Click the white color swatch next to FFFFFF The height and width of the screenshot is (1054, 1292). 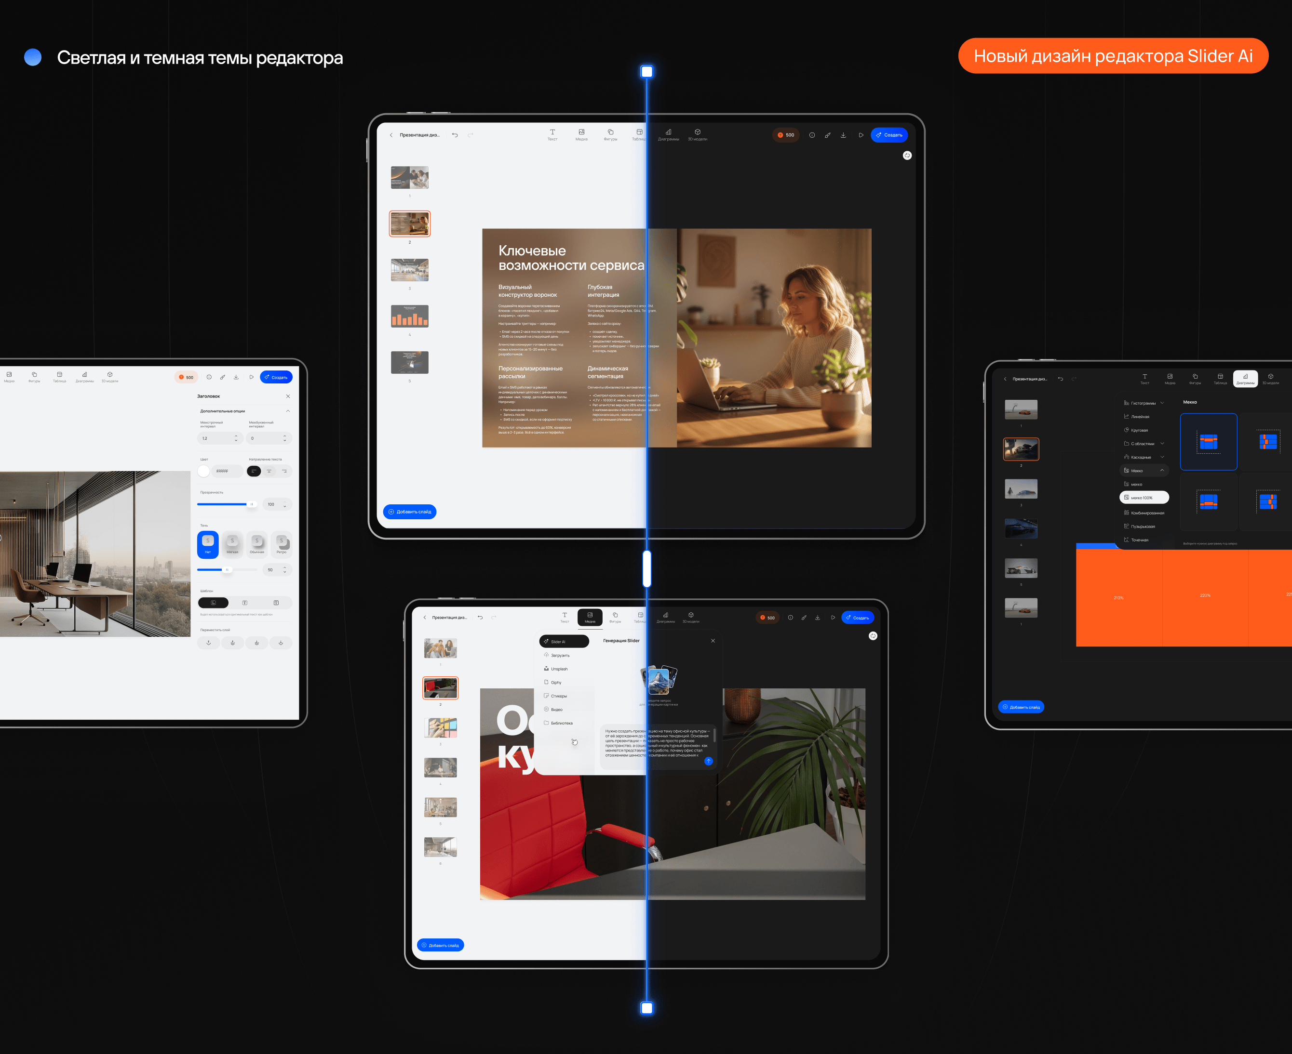tap(203, 471)
